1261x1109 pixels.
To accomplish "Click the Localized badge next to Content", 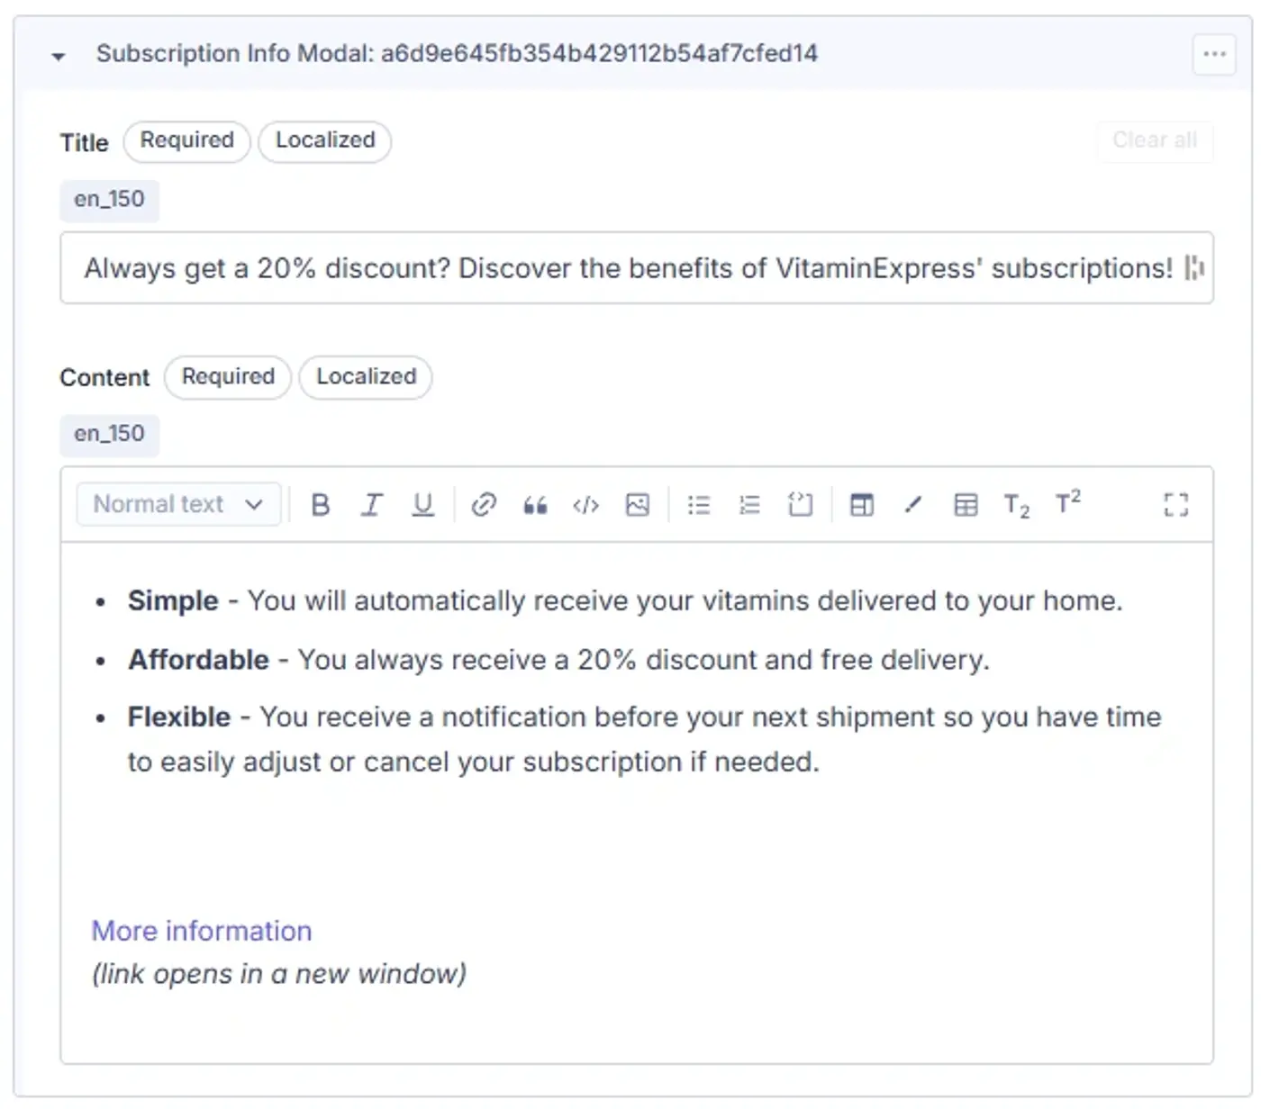I will (366, 377).
